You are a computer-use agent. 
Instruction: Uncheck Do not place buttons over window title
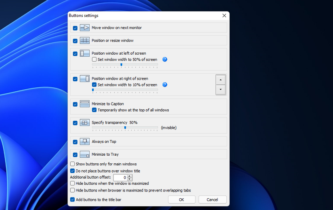(x=72, y=171)
